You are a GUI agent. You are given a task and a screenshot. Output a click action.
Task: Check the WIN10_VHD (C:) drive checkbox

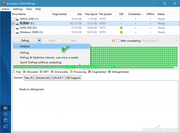(13, 19)
